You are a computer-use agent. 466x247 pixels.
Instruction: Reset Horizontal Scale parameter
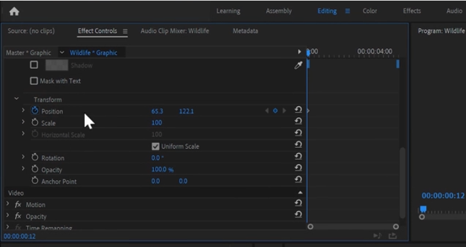298,133
